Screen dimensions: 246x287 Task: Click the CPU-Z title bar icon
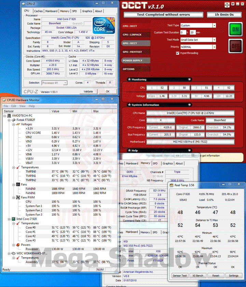tap(24, 4)
